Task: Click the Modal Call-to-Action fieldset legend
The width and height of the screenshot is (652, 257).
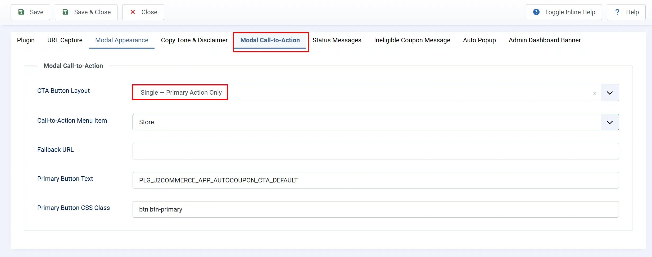Action: click(x=73, y=66)
